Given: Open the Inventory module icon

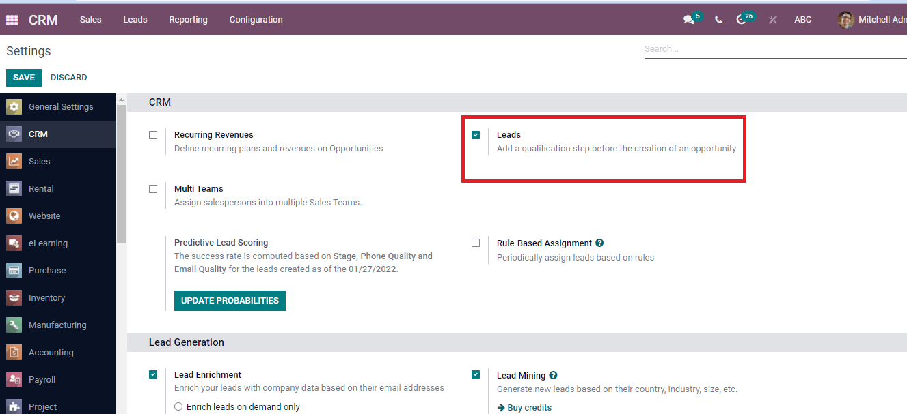Looking at the screenshot, I should click(14, 298).
